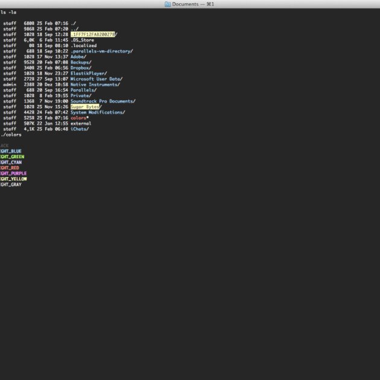Click the red 'colors*' executable entry
This screenshot has width=380, height=380.
pos(79,118)
